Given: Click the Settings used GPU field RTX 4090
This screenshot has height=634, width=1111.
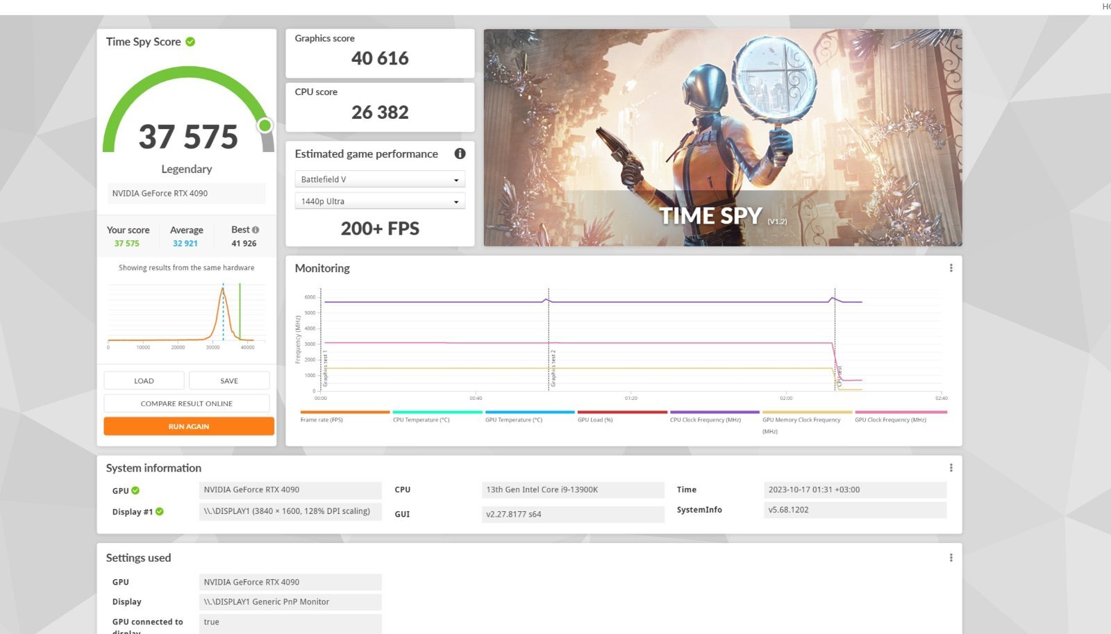Looking at the screenshot, I should 290,582.
